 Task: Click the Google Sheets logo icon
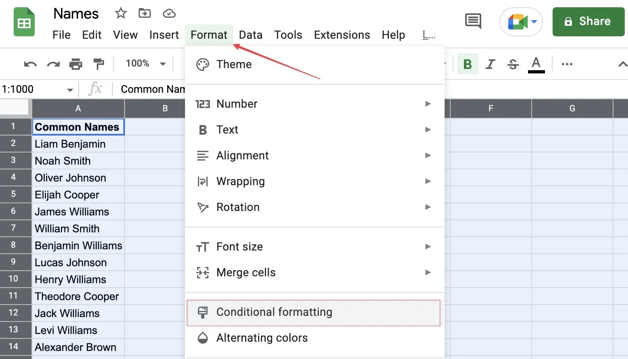(24, 22)
